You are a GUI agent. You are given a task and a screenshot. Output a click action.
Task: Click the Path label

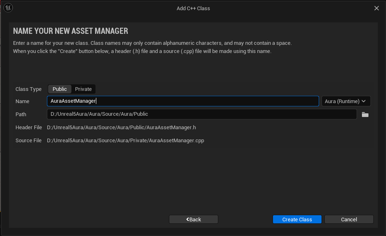click(21, 115)
